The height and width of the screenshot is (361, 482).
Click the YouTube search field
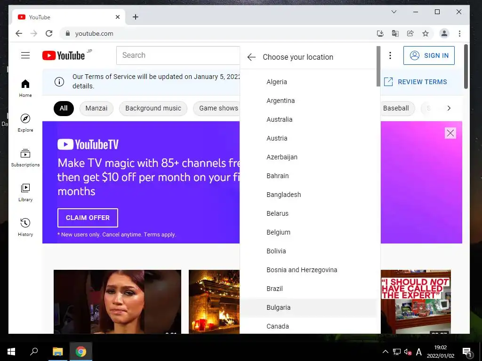click(x=178, y=55)
